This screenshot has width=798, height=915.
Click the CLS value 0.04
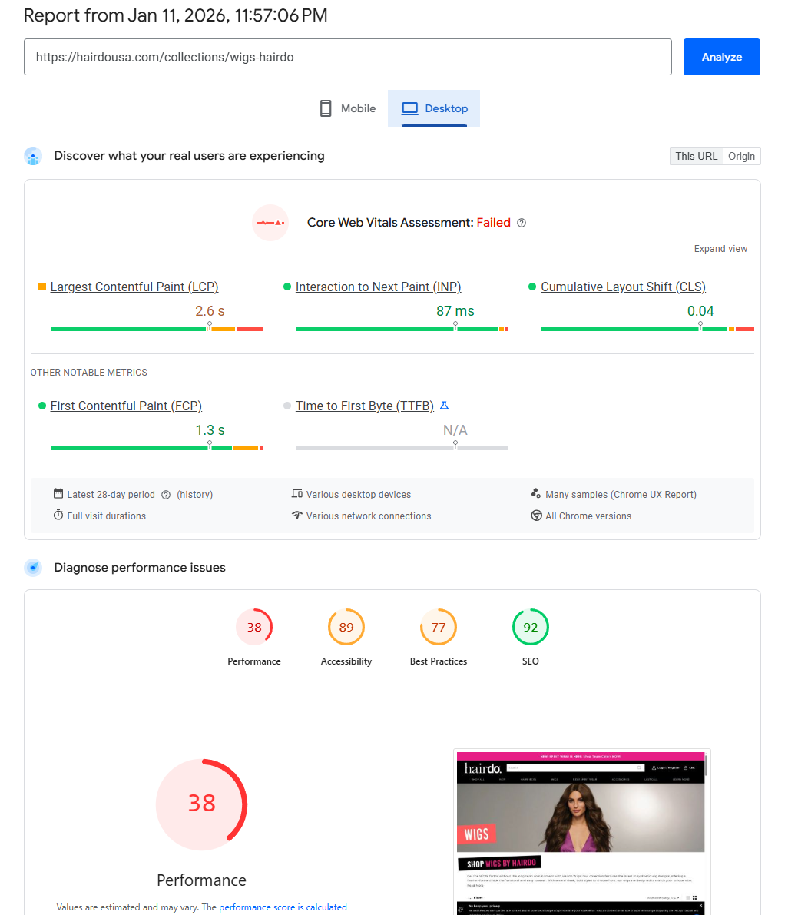700,311
